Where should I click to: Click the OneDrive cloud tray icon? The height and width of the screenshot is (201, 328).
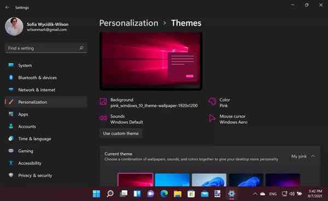tap(262, 194)
